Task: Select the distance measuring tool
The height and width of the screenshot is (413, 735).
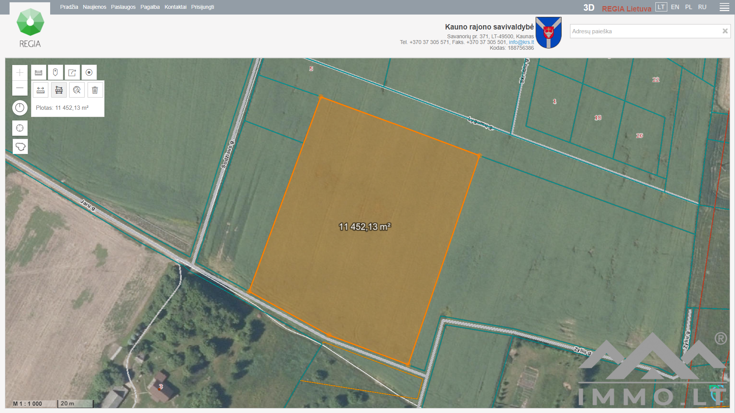Action: (x=41, y=90)
